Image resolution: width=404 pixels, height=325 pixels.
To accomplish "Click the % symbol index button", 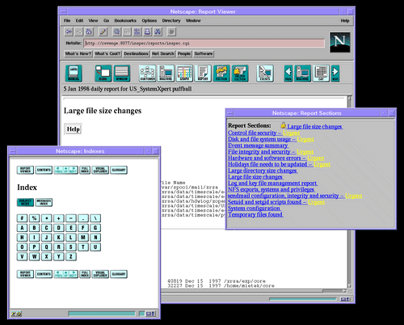I will click(x=34, y=218).
